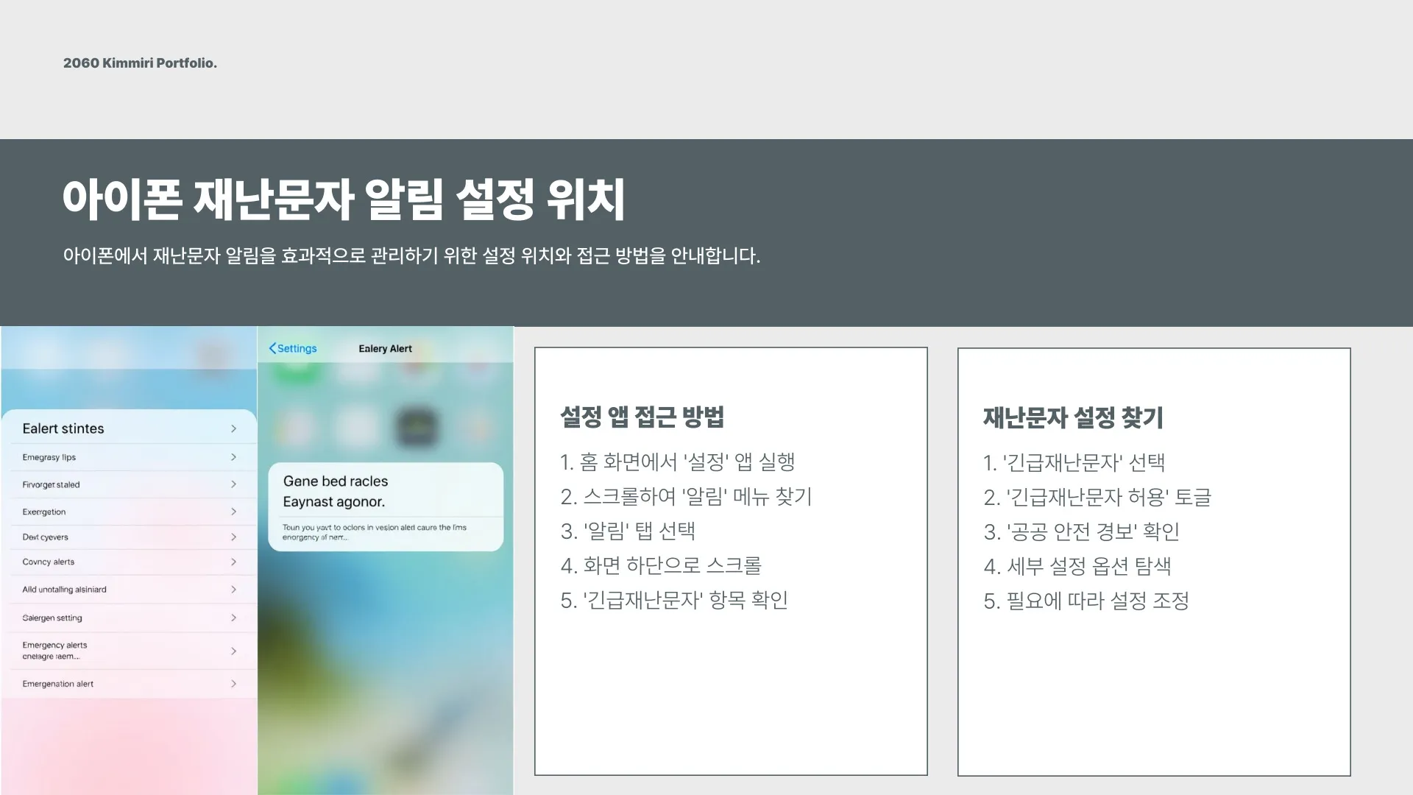This screenshot has width=1413, height=795.
Task: Select the Alld unotalling alsiniard label
Action: click(64, 590)
